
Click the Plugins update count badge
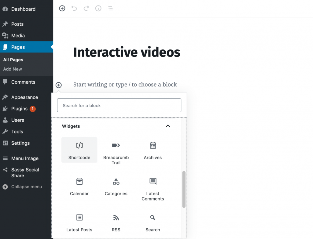33,109
